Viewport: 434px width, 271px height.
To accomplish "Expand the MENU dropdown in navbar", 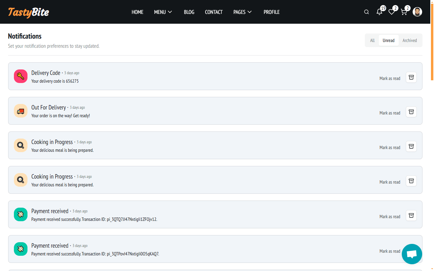I will click(163, 12).
